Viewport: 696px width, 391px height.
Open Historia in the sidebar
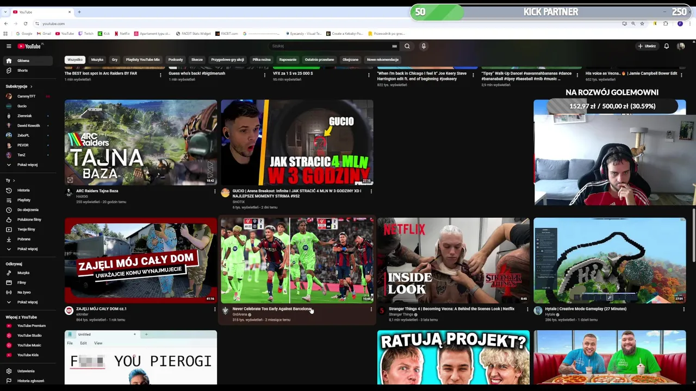click(27, 190)
